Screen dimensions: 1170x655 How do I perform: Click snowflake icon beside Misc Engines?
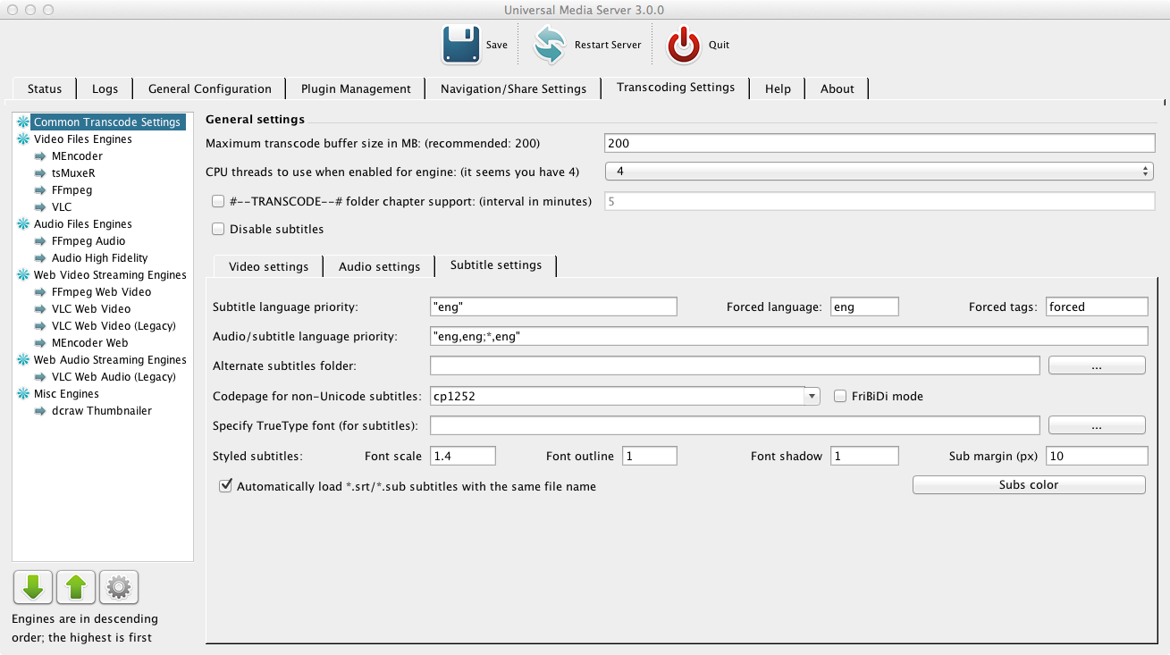point(23,394)
